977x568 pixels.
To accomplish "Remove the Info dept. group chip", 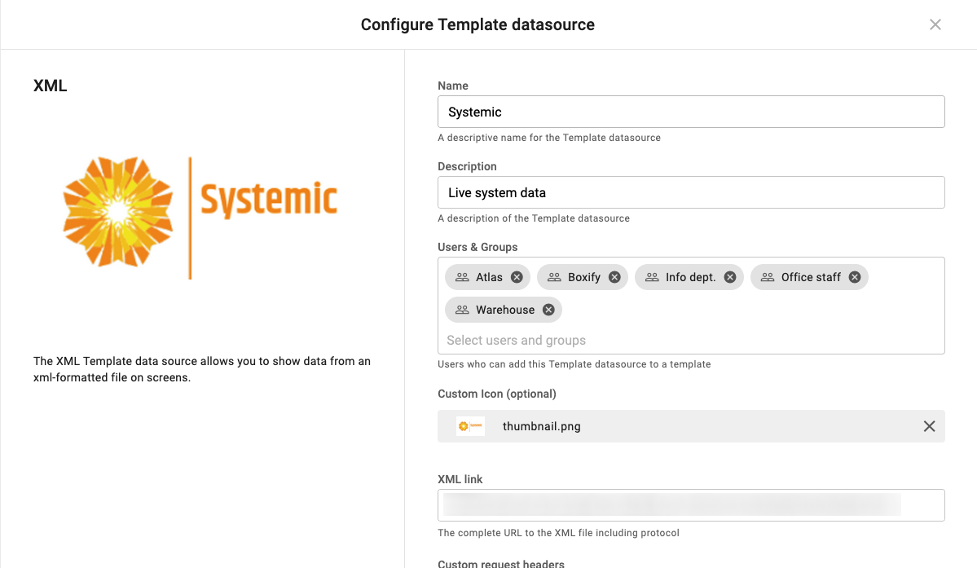I will (x=729, y=277).
